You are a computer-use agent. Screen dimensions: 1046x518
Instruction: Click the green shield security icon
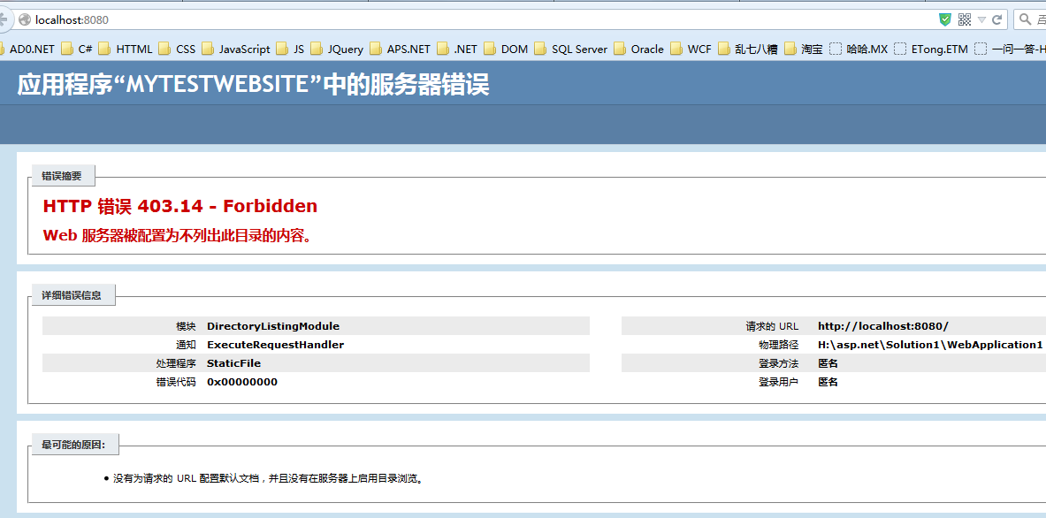click(944, 20)
